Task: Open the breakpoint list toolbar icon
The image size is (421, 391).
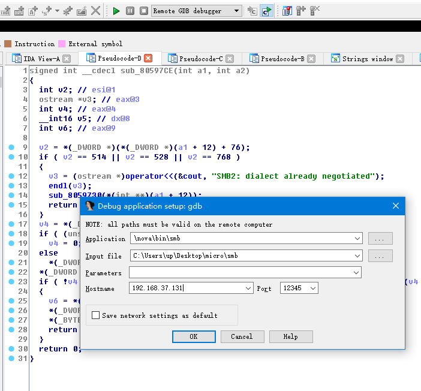Action: [x=287, y=11]
